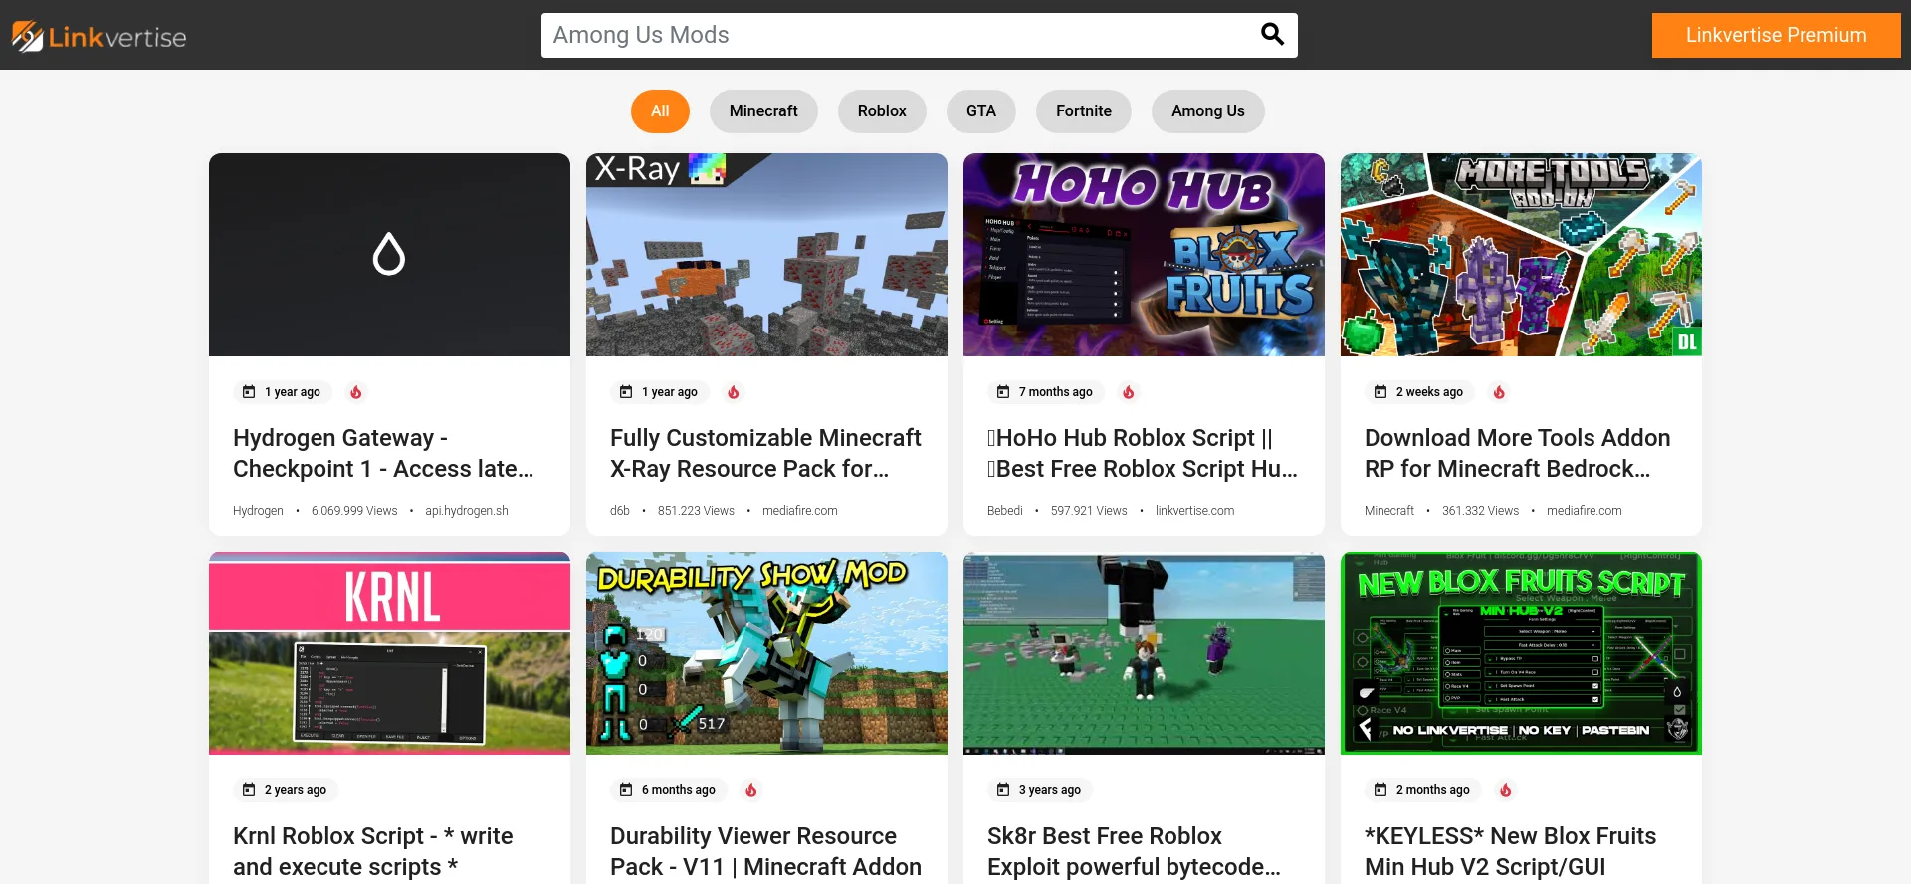The width and height of the screenshot is (1911, 884).
Task: Click the Linkvertise logo
Action: click(99, 37)
